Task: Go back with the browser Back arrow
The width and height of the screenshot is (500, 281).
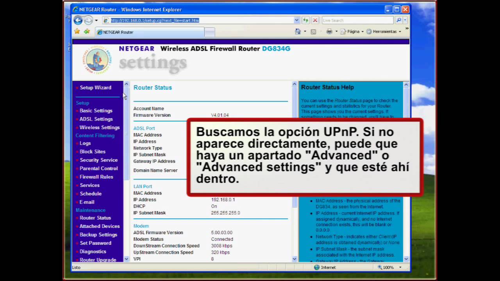Action: click(78, 20)
